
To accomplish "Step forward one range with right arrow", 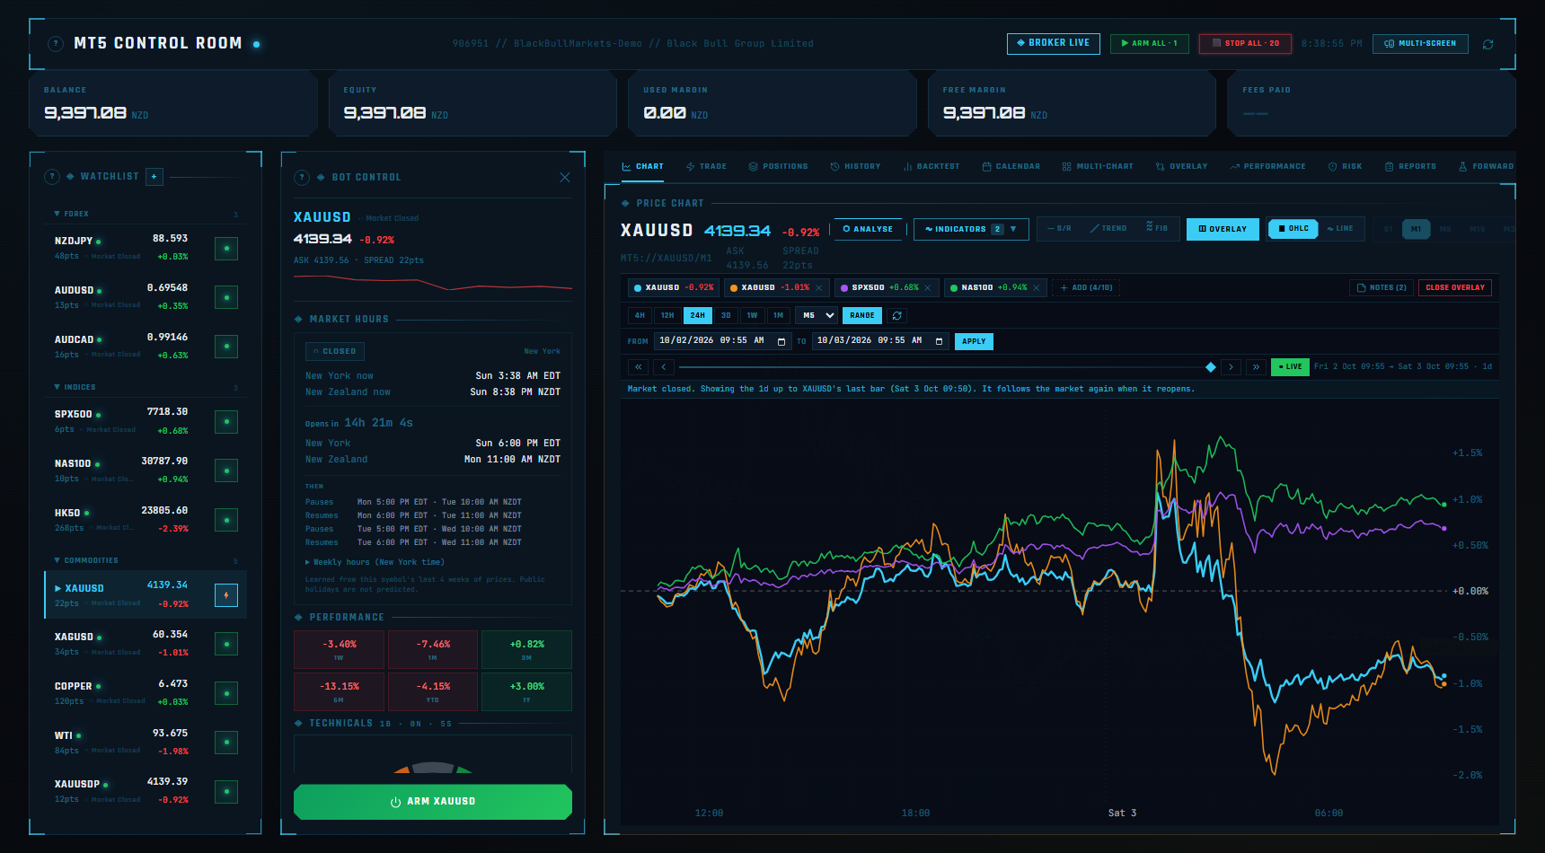I will 1231,366.
